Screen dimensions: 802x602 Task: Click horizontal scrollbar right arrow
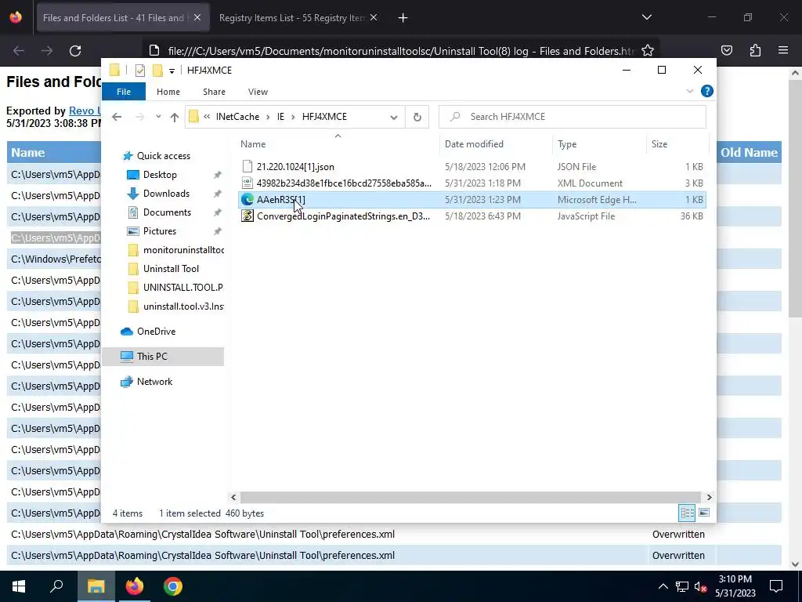[x=709, y=498]
